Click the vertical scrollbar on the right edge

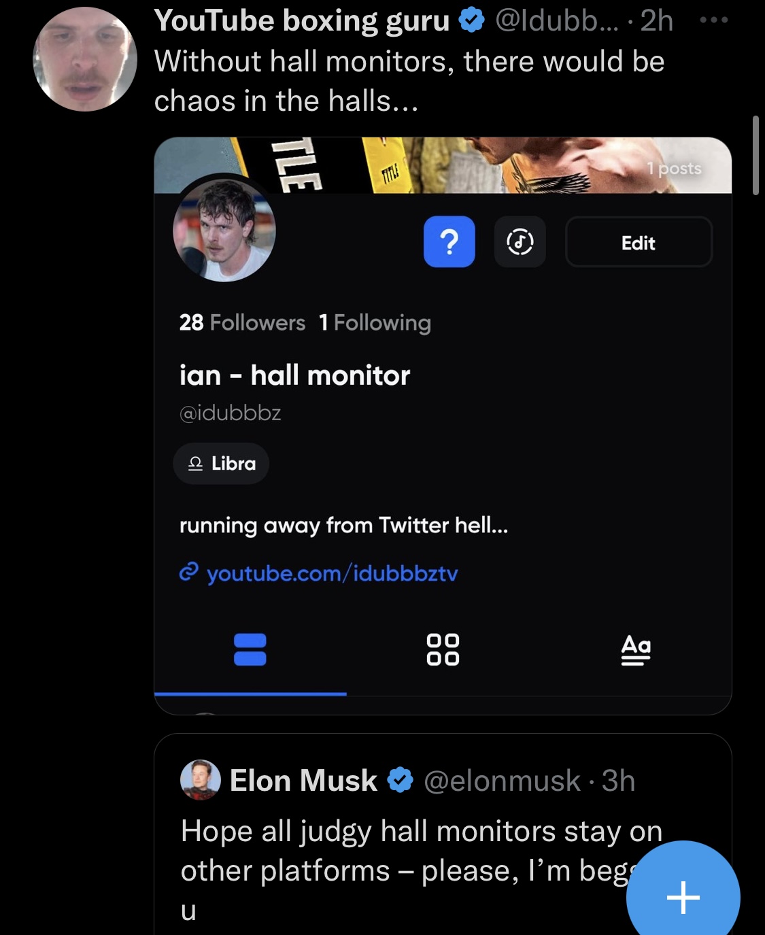pos(755,156)
